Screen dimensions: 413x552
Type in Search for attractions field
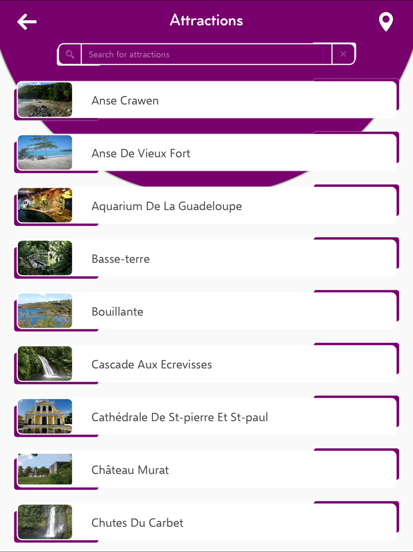206,54
